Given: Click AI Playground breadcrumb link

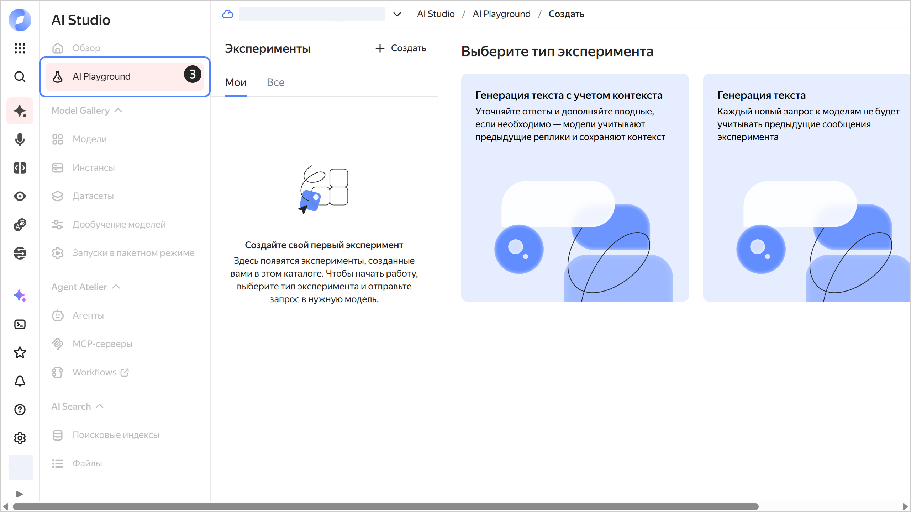Looking at the screenshot, I should (501, 14).
